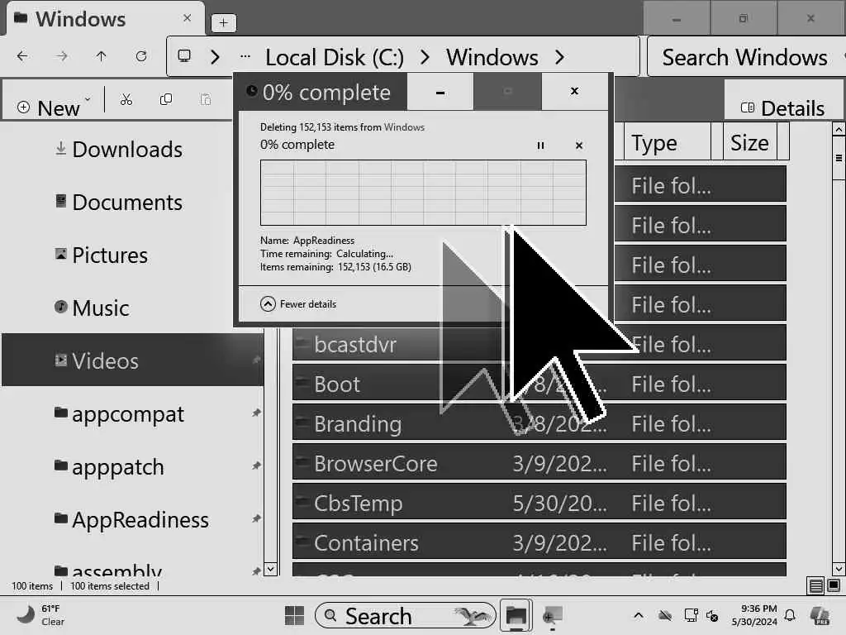846x635 pixels.
Task: Close the Windows tab
Action: (188, 18)
